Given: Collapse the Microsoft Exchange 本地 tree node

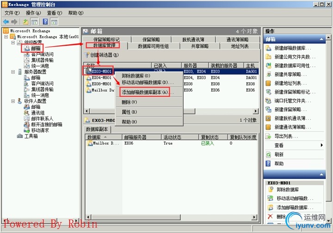Looking at the screenshot, I should (6, 37).
